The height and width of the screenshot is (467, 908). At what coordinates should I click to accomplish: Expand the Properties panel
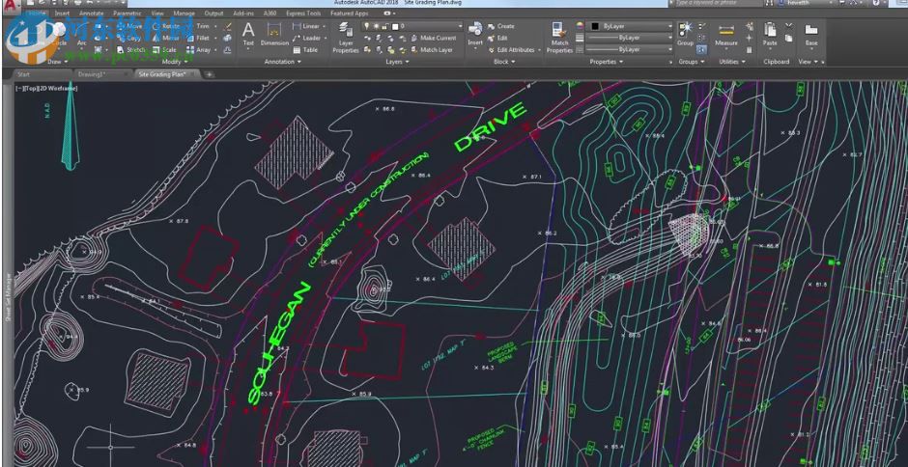(x=605, y=62)
